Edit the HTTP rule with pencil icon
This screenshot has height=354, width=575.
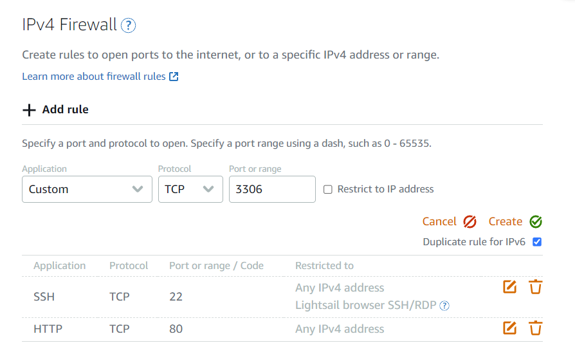(510, 328)
